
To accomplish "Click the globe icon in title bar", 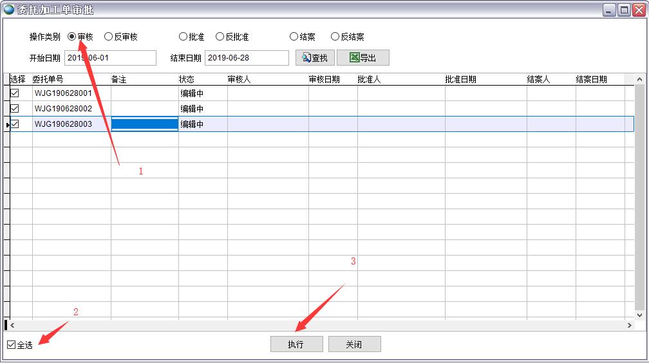I will pos(9,10).
